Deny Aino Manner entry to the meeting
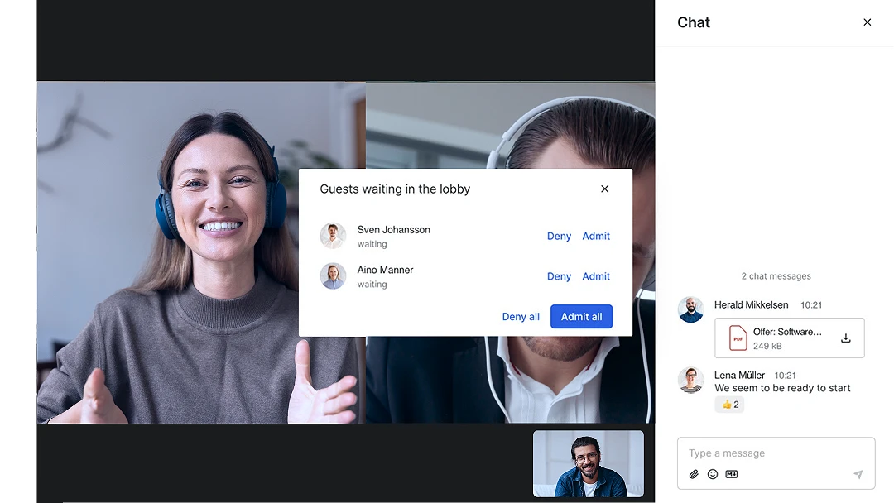Image resolution: width=894 pixels, height=503 pixels. tap(559, 276)
